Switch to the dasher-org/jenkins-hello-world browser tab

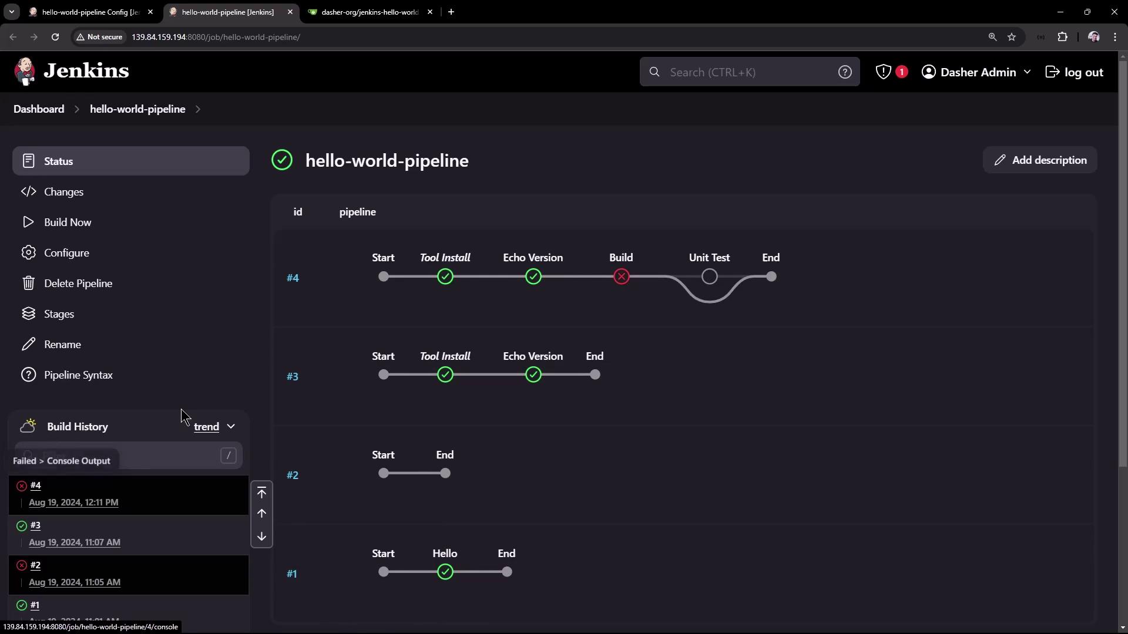[x=370, y=12]
